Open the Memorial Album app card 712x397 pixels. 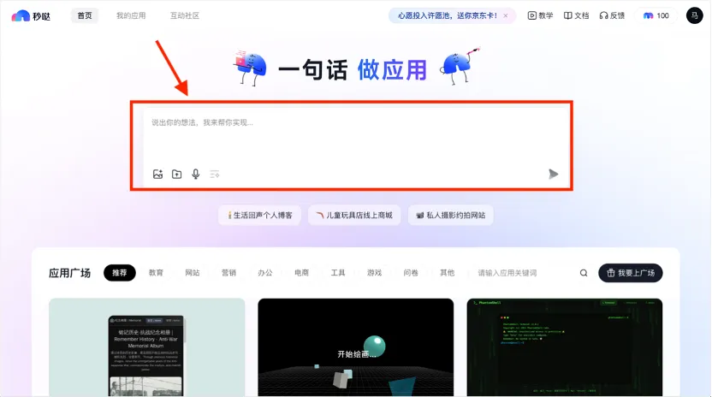[146, 347]
